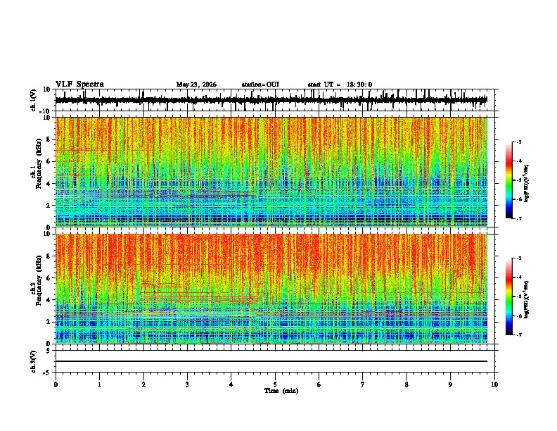Click the 10 minute tick label
557x431 pixels.
pyautogui.click(x=494, y=385)
